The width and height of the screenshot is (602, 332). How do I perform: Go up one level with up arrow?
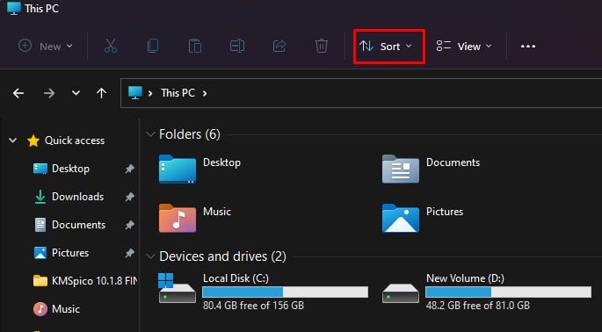coord(101,93)
